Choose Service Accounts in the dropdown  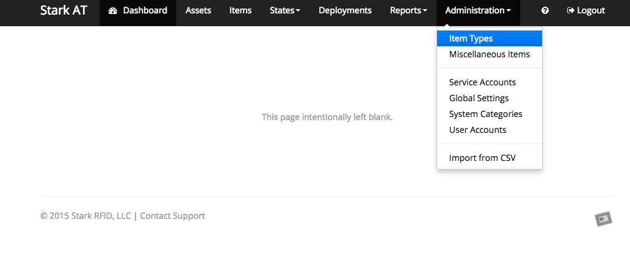[490, 82]
